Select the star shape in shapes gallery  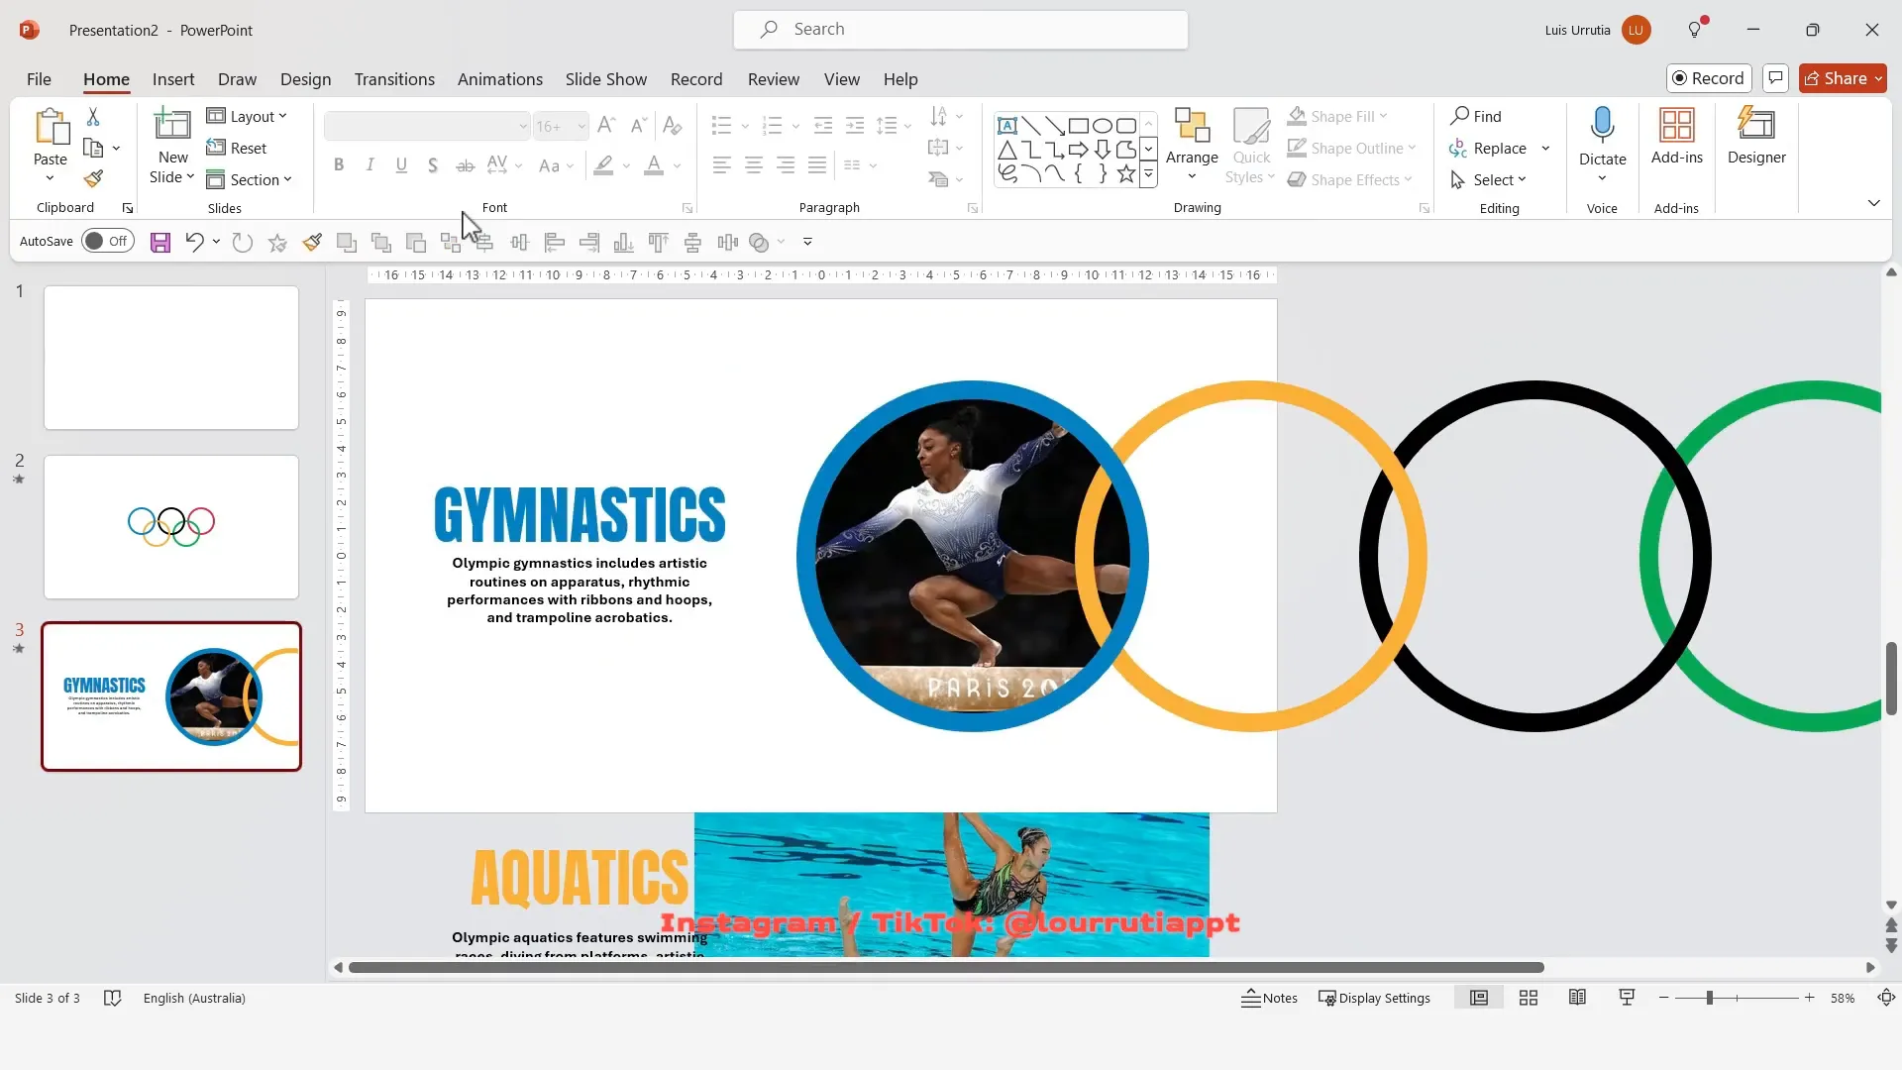[1126, 174]
